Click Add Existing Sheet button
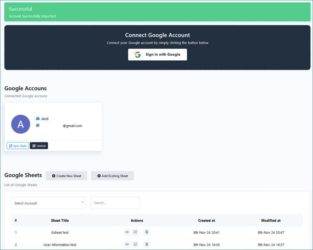The width and height of the screenshot is (313, 250). coord(112,176)
